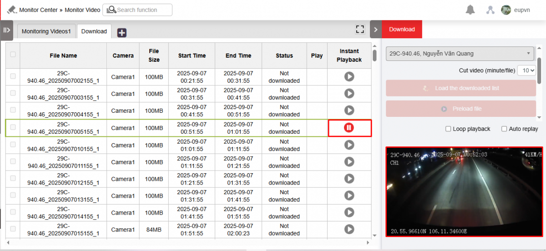Image resolution: width=546 pixels, height=251 pixels.
Task: Check the row for file 20250907002155_1
Action: [13, 76]
